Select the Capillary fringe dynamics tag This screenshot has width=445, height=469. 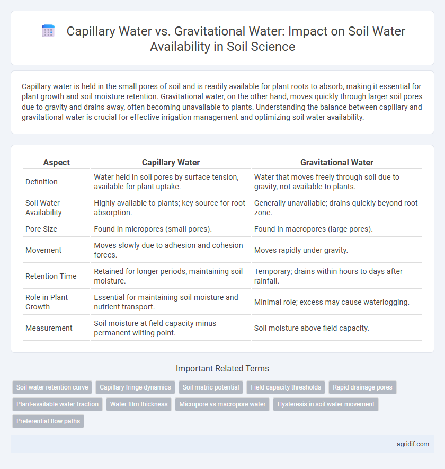[x=135, y=387]
